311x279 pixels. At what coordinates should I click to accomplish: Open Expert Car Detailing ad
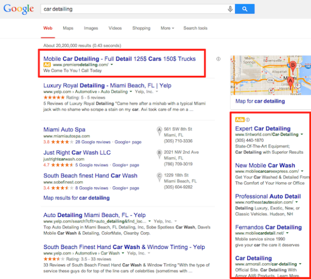coord(263,129)
